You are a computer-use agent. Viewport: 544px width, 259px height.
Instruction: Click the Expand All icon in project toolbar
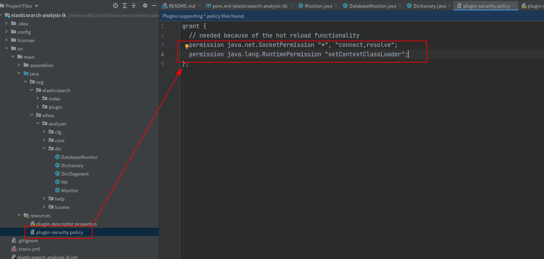(125, 6)
